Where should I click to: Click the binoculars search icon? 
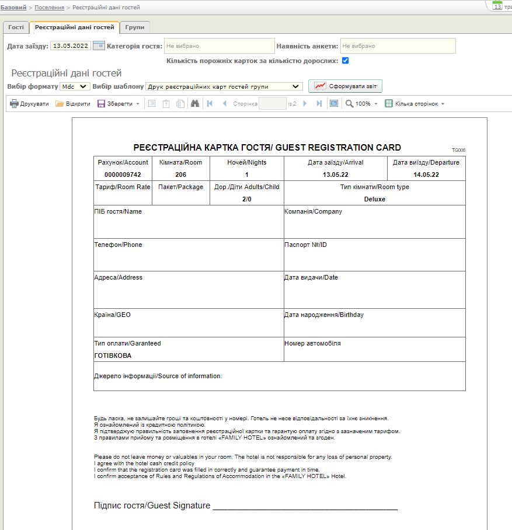click(195, 104)
